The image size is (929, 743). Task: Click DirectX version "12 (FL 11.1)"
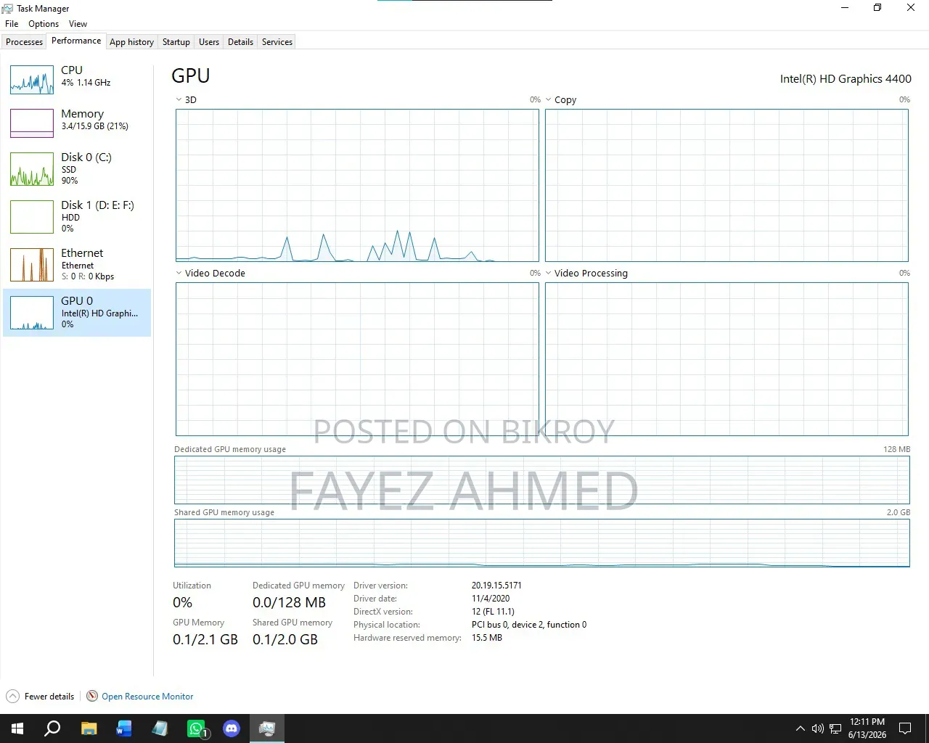493,612
